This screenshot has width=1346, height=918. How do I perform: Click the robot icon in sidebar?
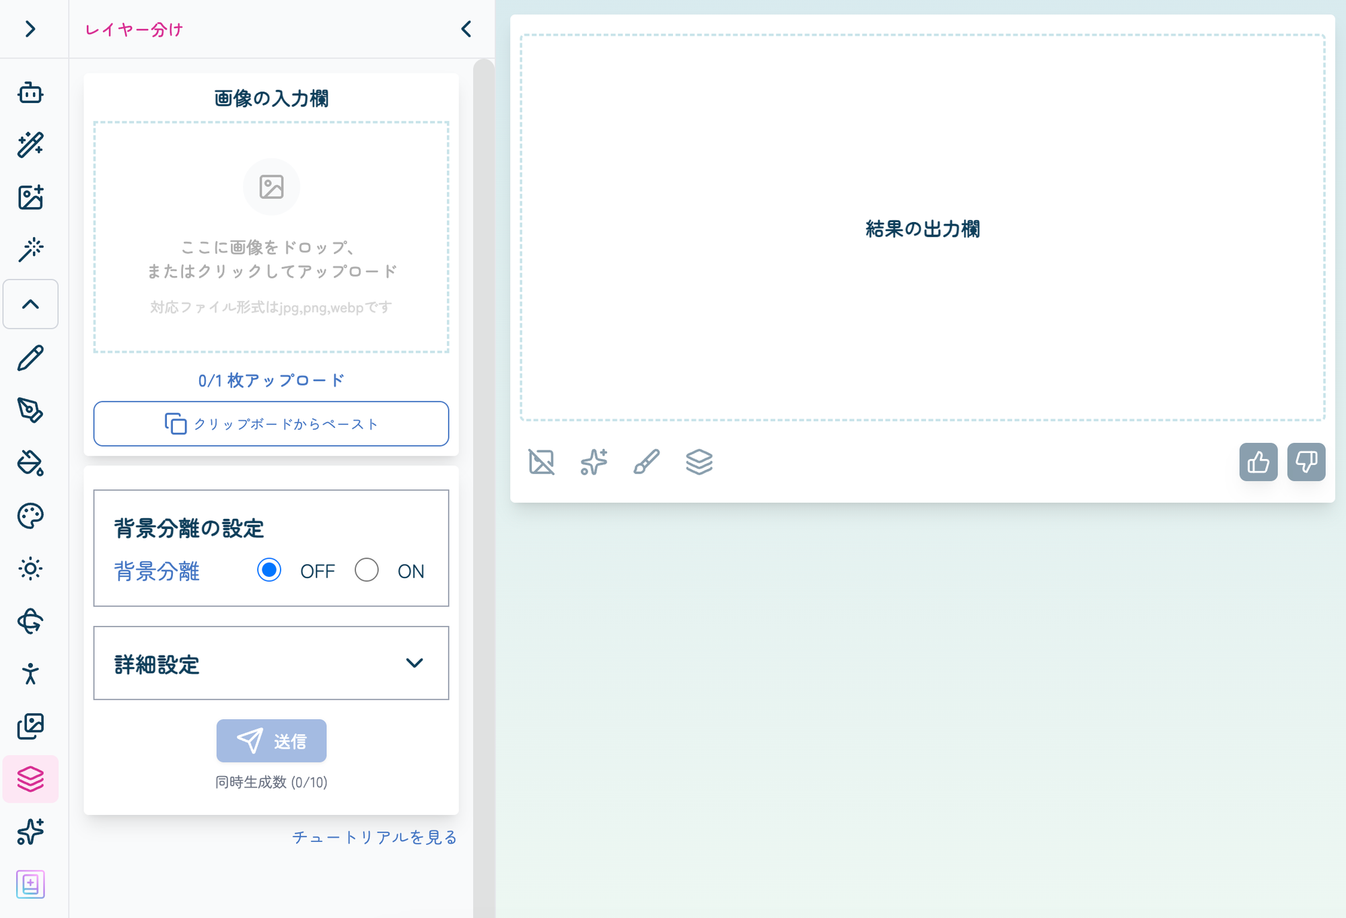30,92
